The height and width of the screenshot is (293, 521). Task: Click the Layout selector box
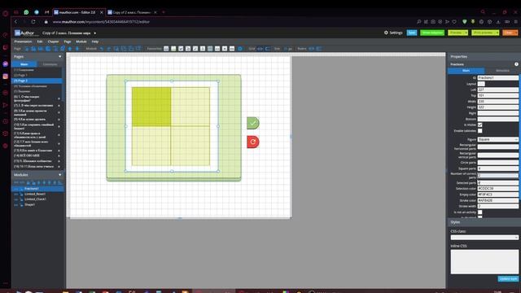(x=481, y=84)
